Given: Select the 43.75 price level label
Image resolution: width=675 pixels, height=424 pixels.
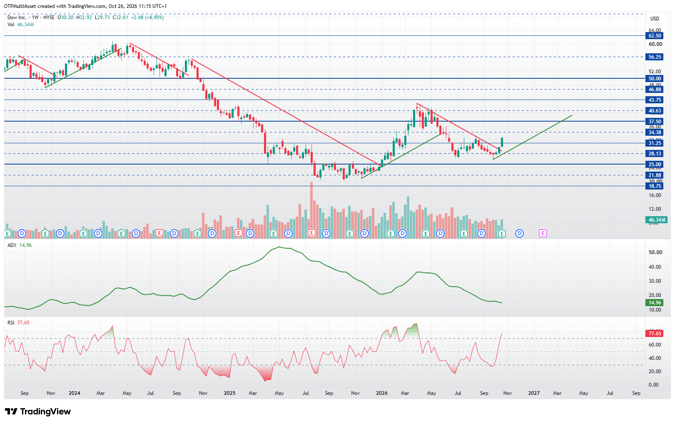Looking at the screenshot, I should (655, 100).
